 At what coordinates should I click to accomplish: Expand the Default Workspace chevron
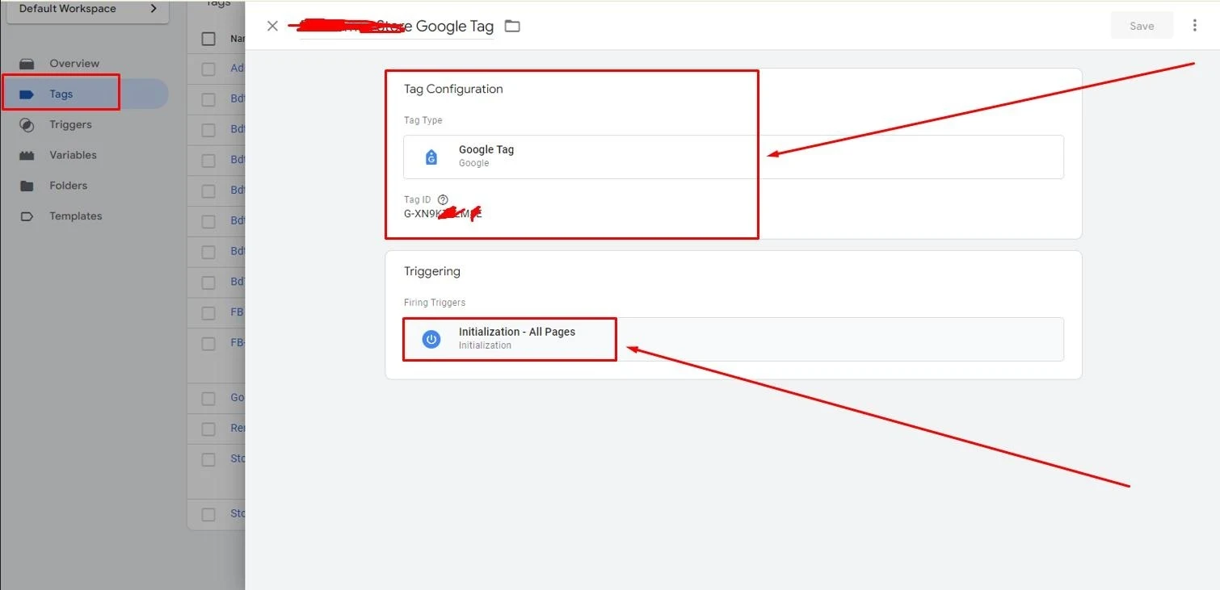coord(154,9)
